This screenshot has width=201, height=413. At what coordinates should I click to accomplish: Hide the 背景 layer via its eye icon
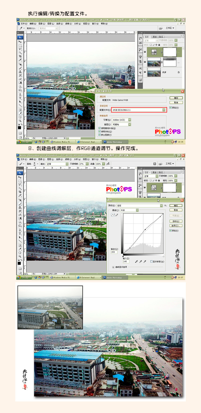[x=145, y=72]
